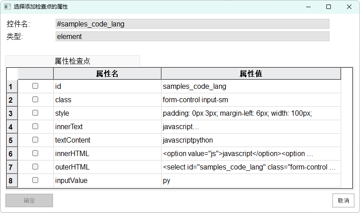Tick the style property checkbox
360x213 pixels.
click(x=35, y=113)
